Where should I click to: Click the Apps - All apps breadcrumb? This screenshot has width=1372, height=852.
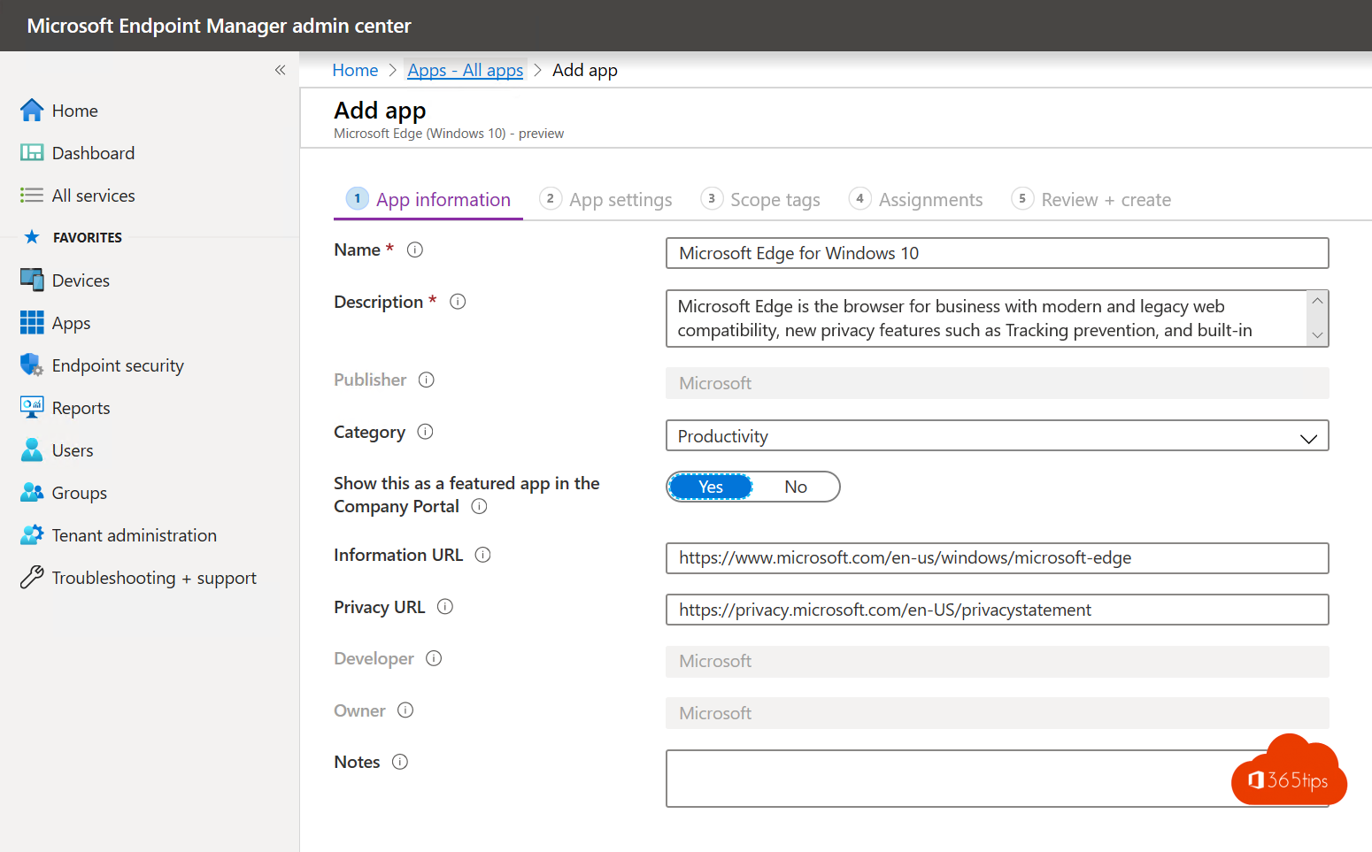466,70
